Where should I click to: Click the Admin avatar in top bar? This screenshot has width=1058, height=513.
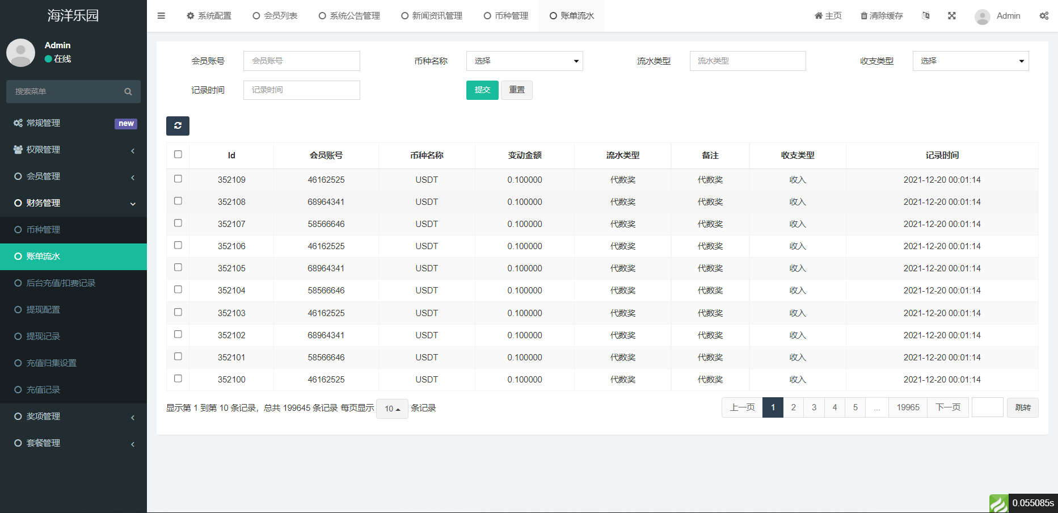tap(983, 16)
